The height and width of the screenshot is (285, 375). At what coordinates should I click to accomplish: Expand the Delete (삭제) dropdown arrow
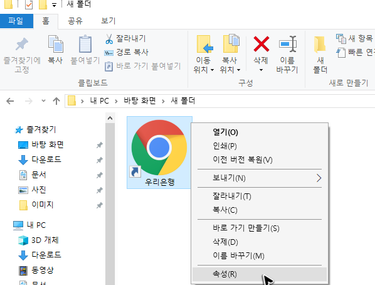261,70
